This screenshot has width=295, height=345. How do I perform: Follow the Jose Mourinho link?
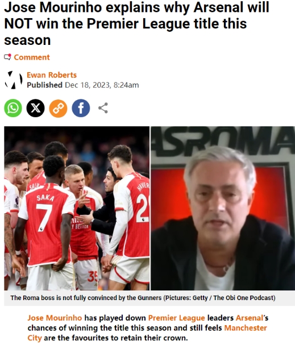pyautogui.click(x=55, y=318)
